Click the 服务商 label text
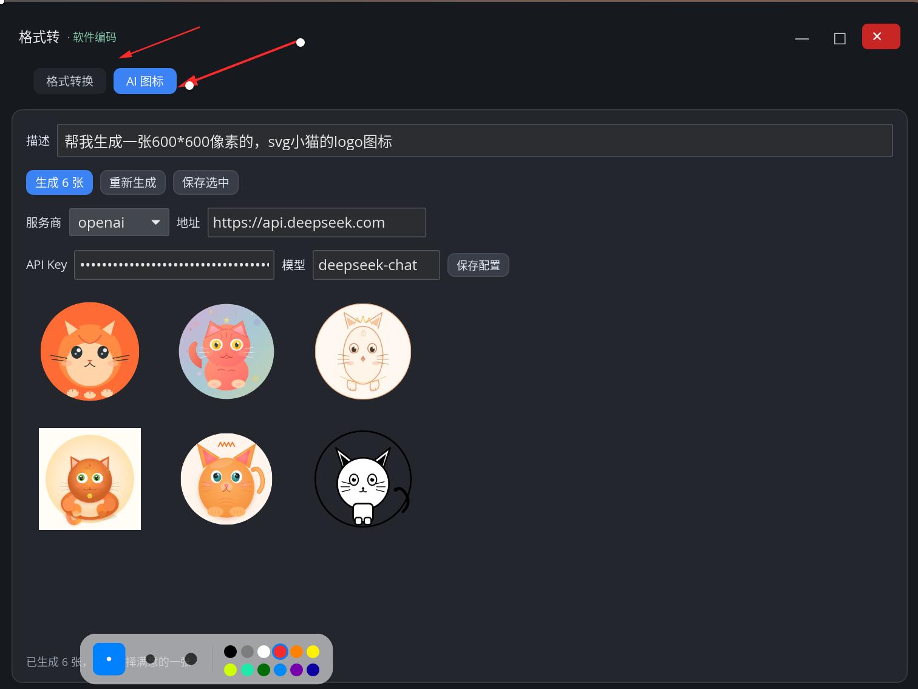This screenshot has height=689, width=918. click(44, 223)
